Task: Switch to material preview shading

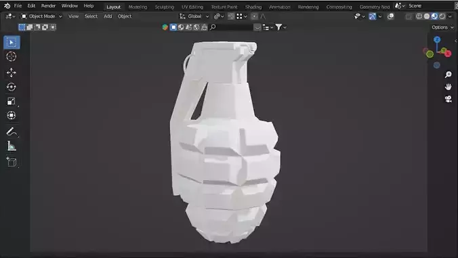Action: (434, 16)
